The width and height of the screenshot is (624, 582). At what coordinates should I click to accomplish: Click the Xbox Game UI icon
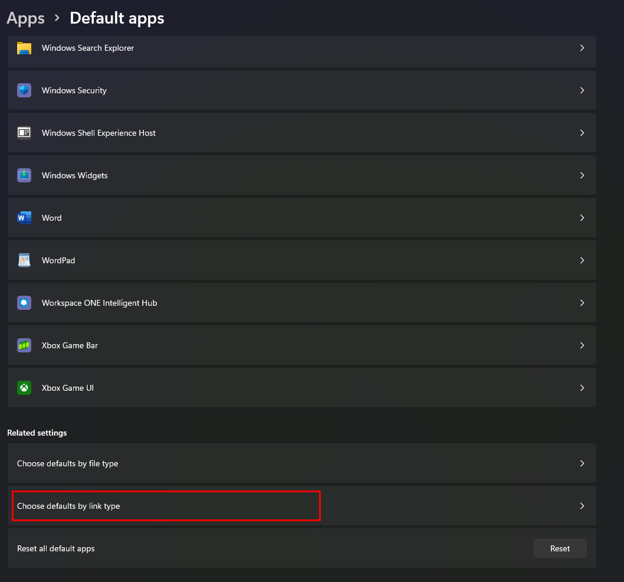pyautogui.click(x=24, y=388)
